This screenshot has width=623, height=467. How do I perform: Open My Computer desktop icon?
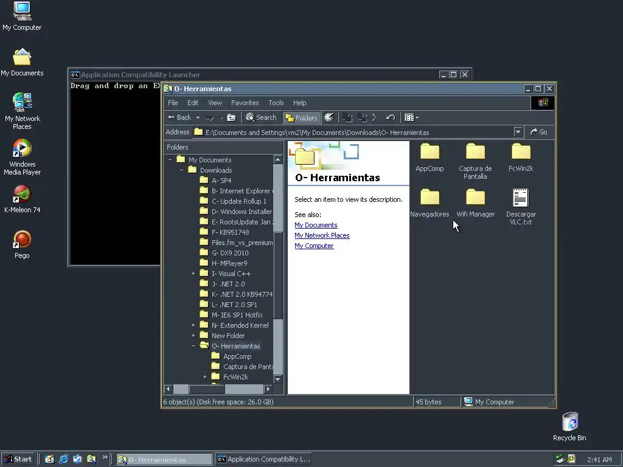tap(22, 16)
